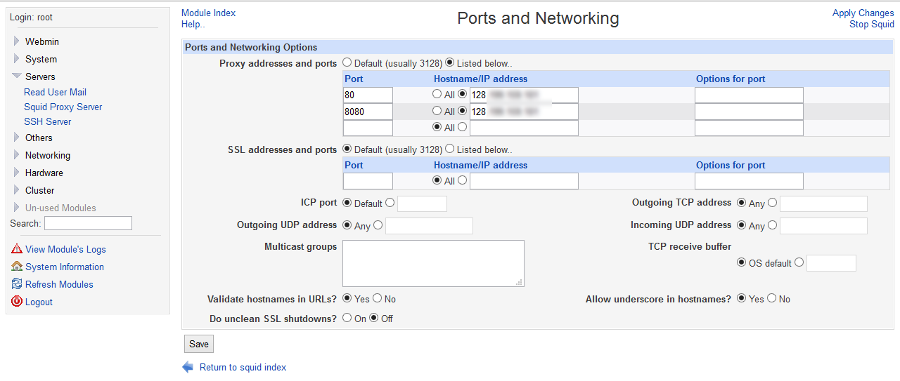Select Default (usually 3128) for Proxy addresses

[x=347, y=62]
